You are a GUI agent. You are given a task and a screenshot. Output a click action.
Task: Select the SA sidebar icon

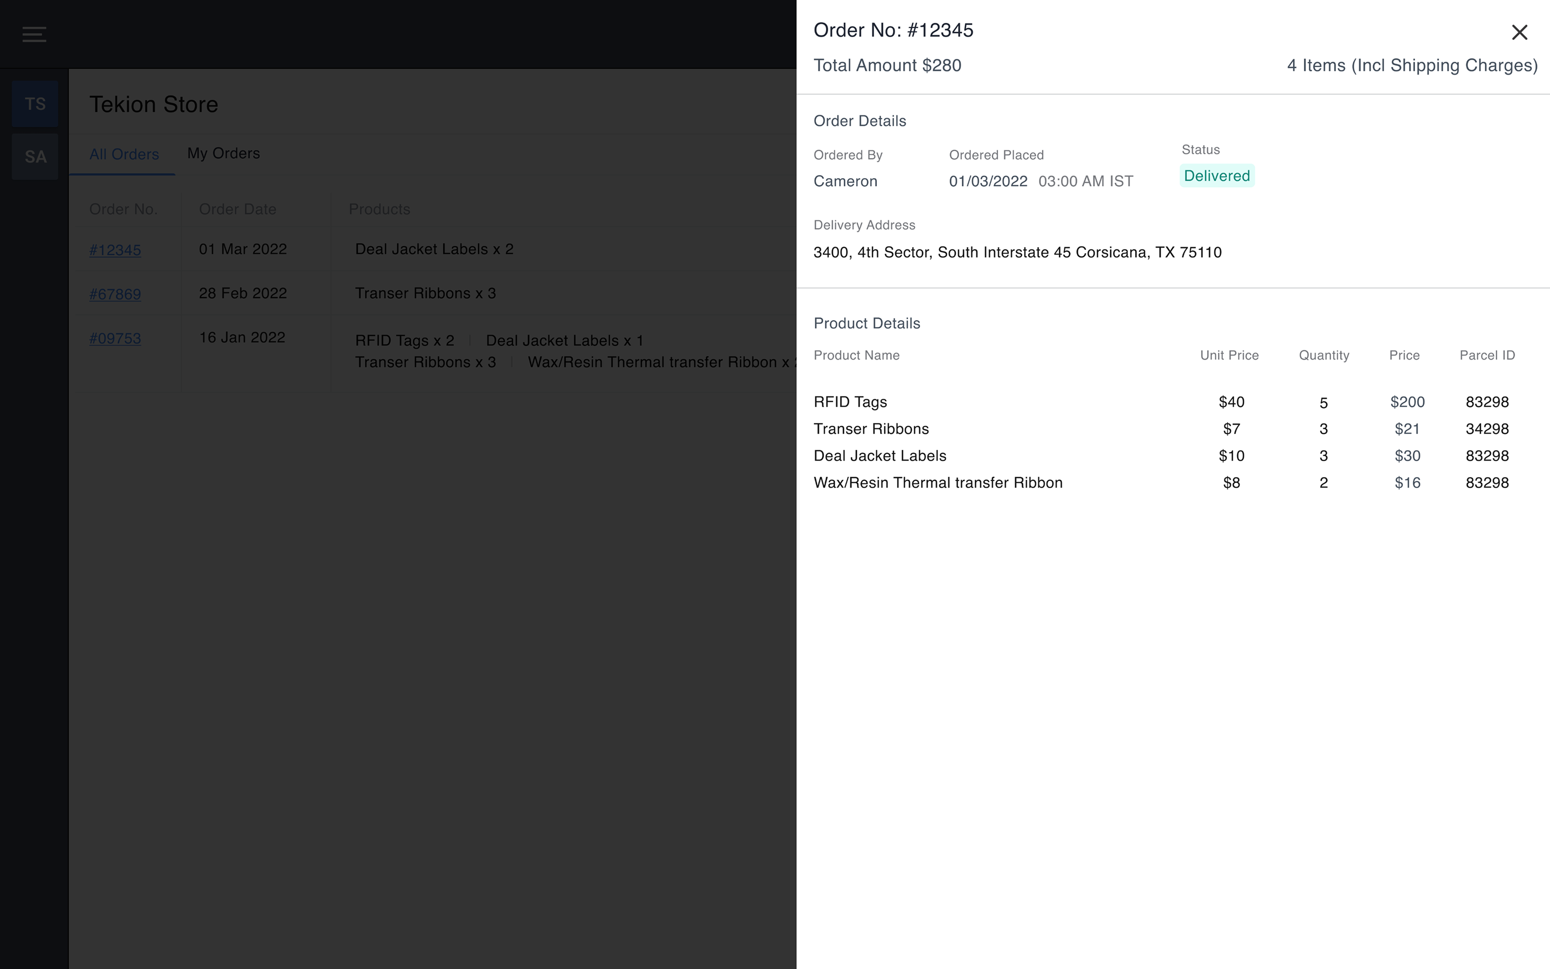pos(35,157)
